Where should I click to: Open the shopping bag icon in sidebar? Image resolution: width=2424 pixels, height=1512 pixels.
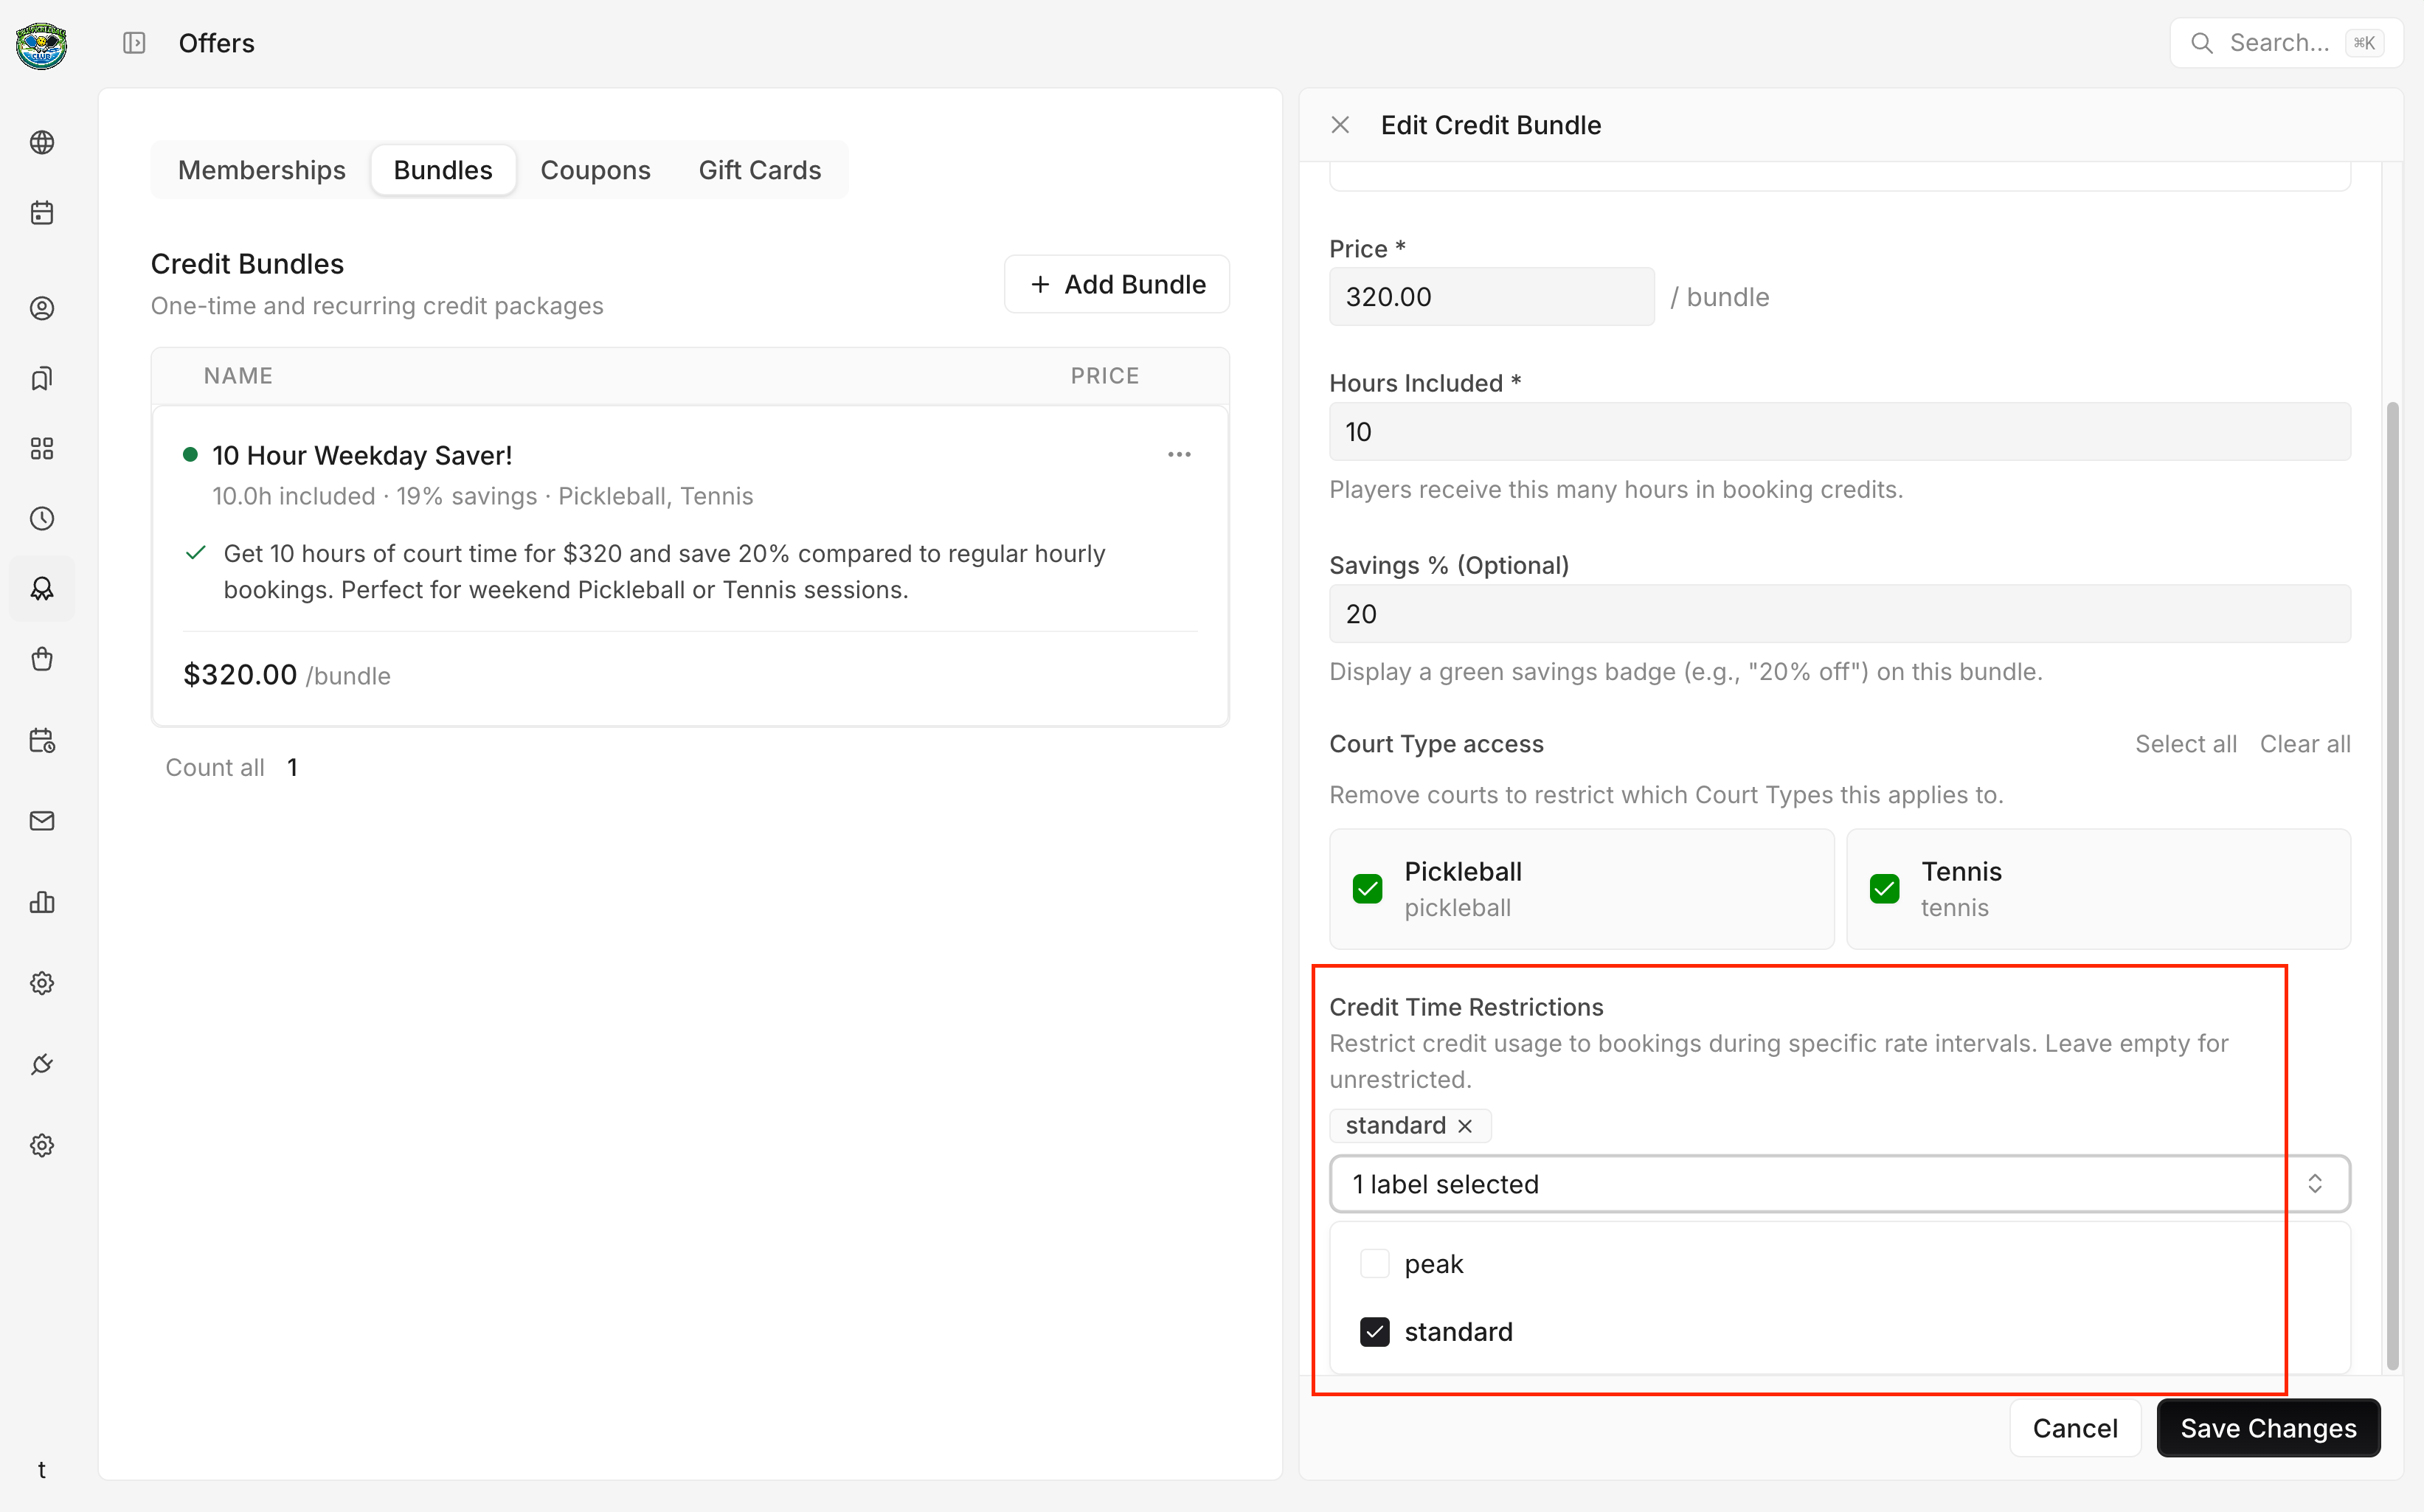[42, 658]
